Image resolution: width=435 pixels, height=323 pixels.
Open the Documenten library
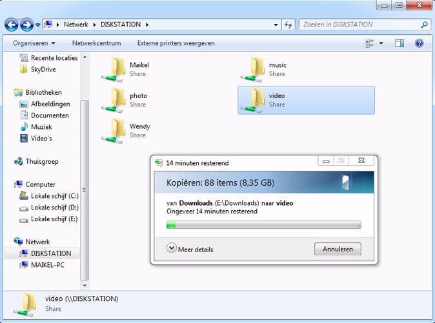(45, 115)
